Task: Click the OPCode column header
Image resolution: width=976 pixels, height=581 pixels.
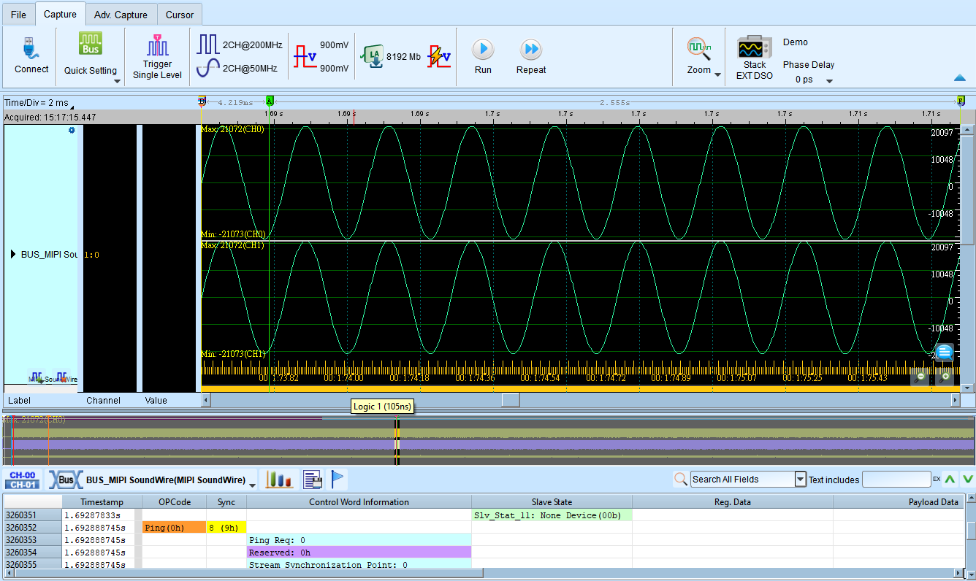Action: point(175,502)
